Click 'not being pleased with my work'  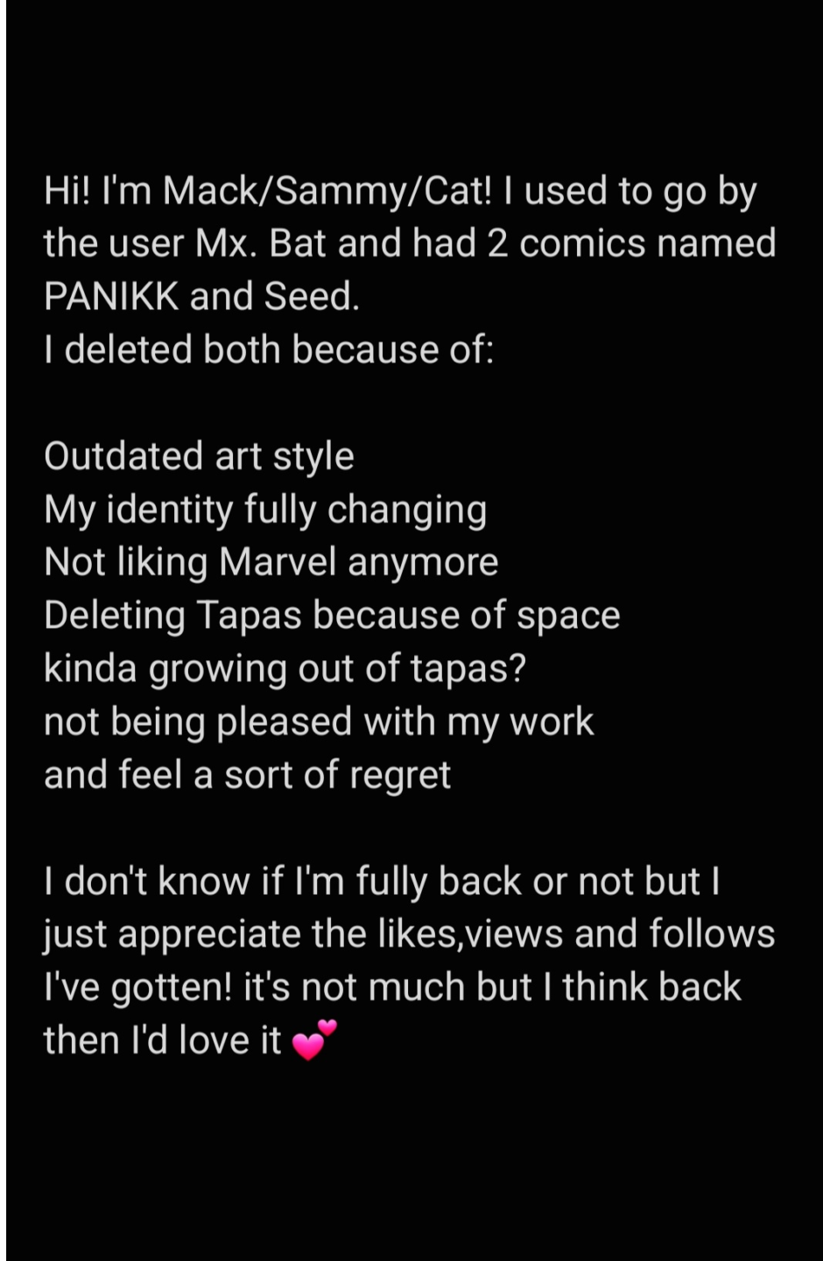tap(319, 723)
